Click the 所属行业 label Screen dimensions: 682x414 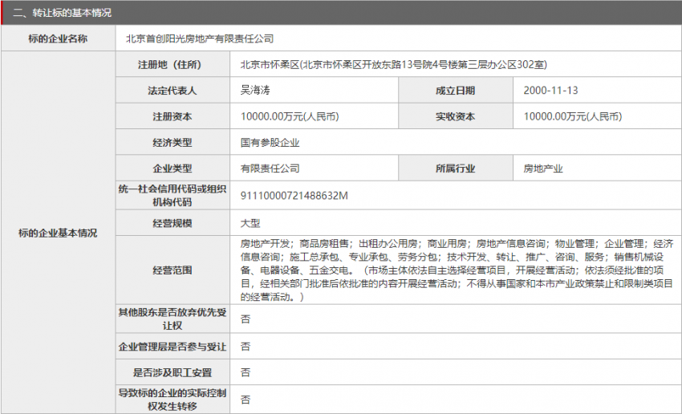[x=456, y=168]
